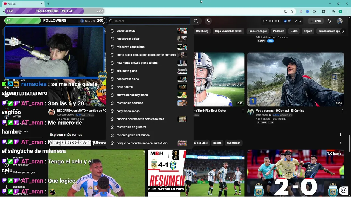Viewport: 351px width, 197px height.
Task: Open Chrome profile T avatar
Action: (340, 11)
